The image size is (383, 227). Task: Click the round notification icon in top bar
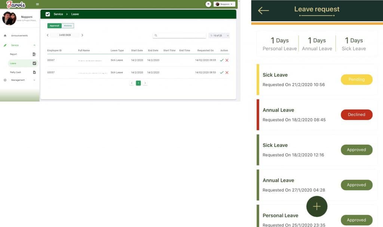(x=208, y=4)
